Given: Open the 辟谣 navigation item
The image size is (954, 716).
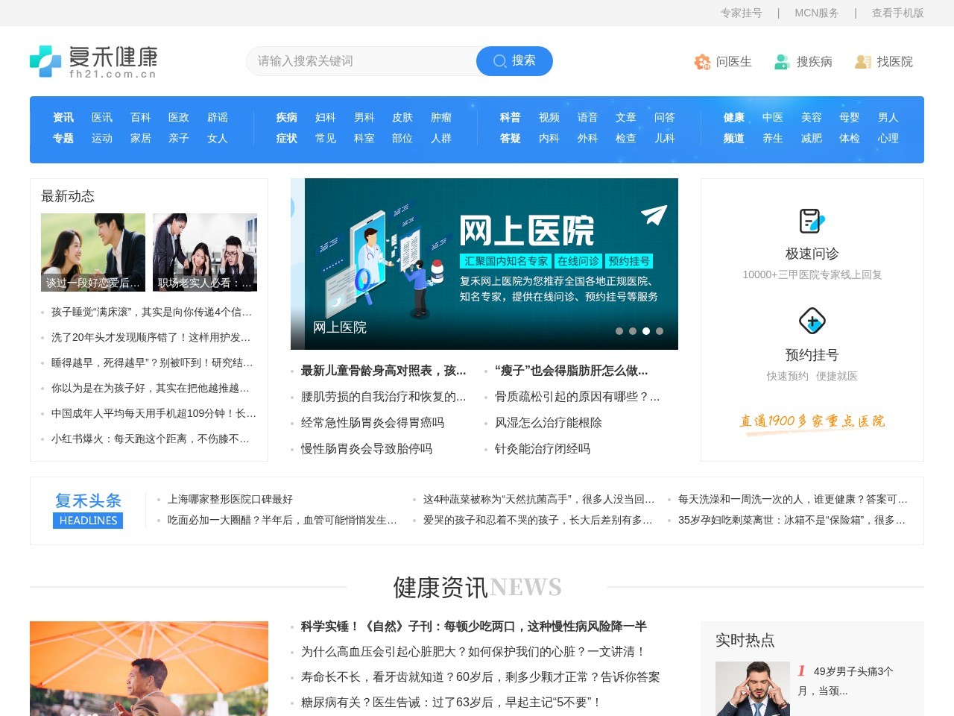Looking at the screenshot, I should 218,117.
